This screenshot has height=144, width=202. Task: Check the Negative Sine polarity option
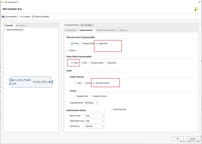pyautogui.click(x=75, y=96)
